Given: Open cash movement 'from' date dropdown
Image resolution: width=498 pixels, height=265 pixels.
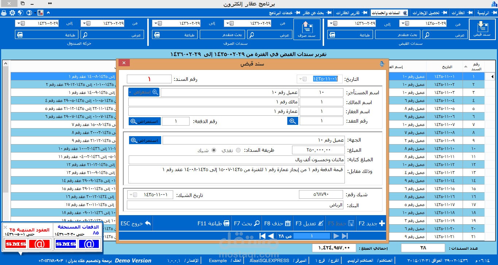Looking at the screenshot, I should pyautogui.click(x=84, y=23).
